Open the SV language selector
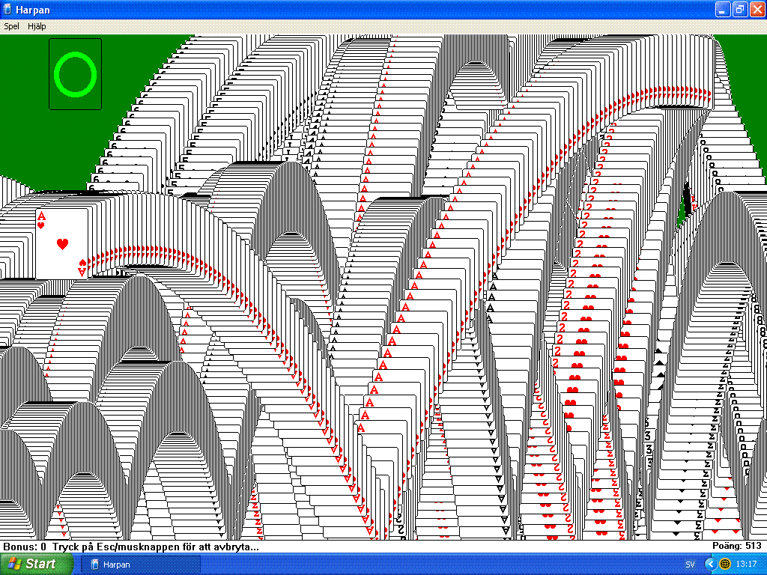This screenshot has width=767, height=575. [x=689, y=564]
